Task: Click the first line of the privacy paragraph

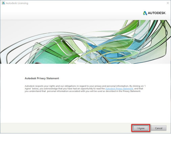Action: [85, 86]
